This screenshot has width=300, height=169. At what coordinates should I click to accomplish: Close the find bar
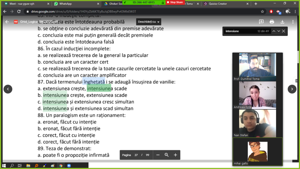(x=284, y=31)
